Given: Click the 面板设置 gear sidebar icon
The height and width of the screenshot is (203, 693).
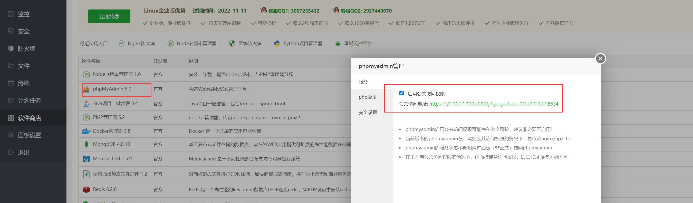Looking at the screenshot, I should 11,135.
